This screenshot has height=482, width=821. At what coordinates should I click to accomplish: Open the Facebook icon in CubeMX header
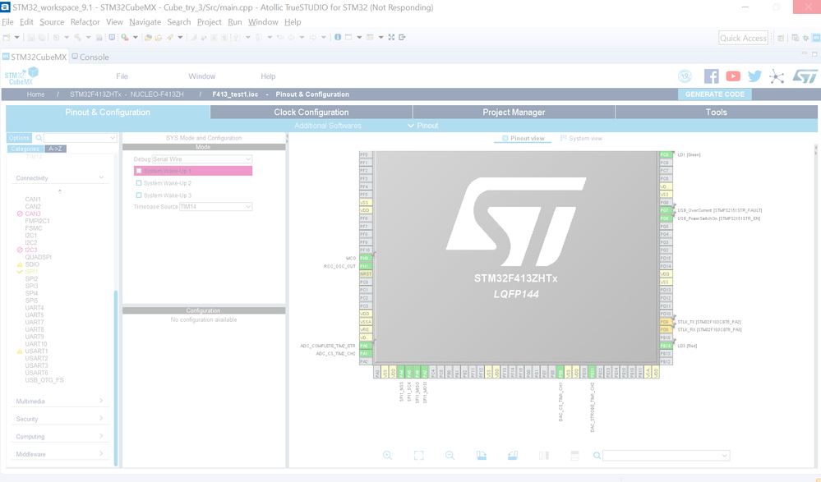tap(711, 76)
